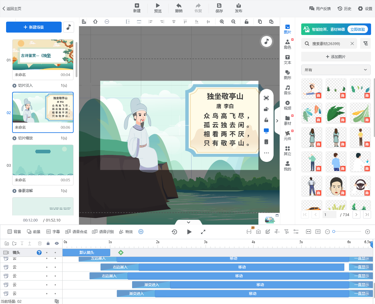Jump to last asset page

(x=367, y=215)
